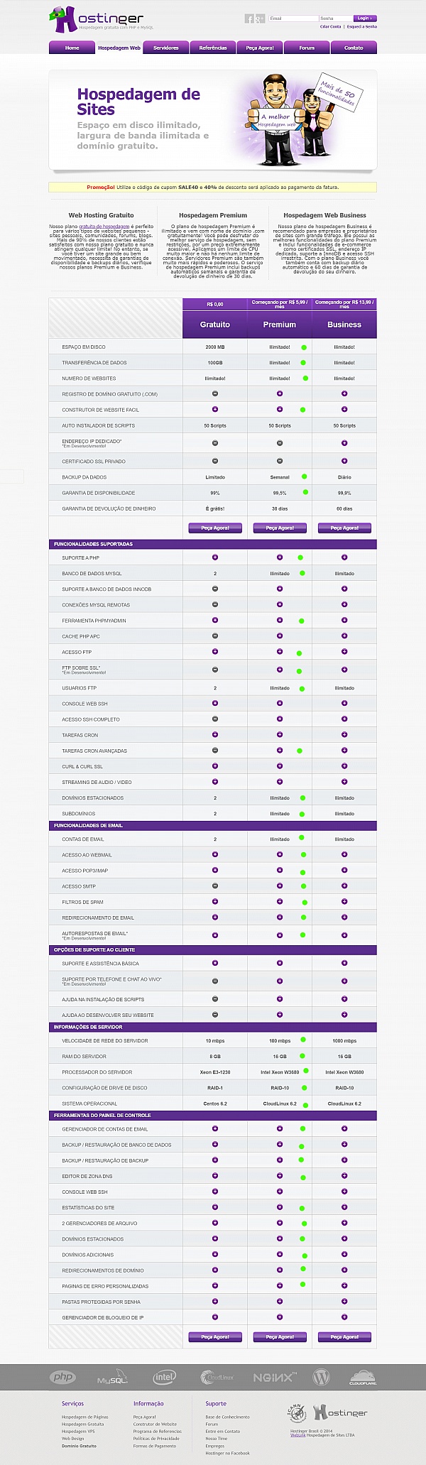The height and width of the screenshot is (1465, 426).
Task: Open the Servidores navigation tab
Action: (166, 48)
